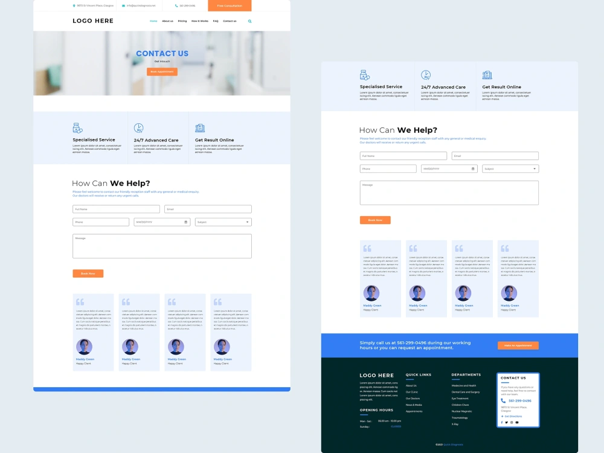Viewport: 604px width, 453px height.
Task: Open Pricing navigation item
Action: [x=182, y=21]
